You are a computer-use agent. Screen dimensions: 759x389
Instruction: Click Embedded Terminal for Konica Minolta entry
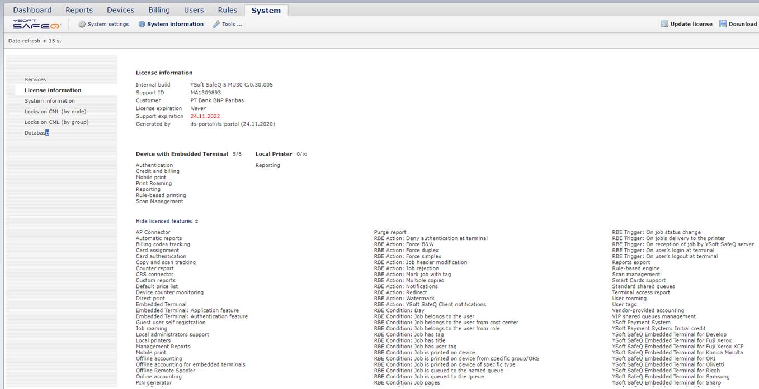pyautogui.click(x=678, y=353)
